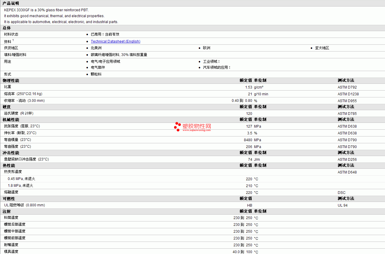Open the Technical Datasheet (English) link
The height and width of the screenshot is (254, 385).
point(116,41)
